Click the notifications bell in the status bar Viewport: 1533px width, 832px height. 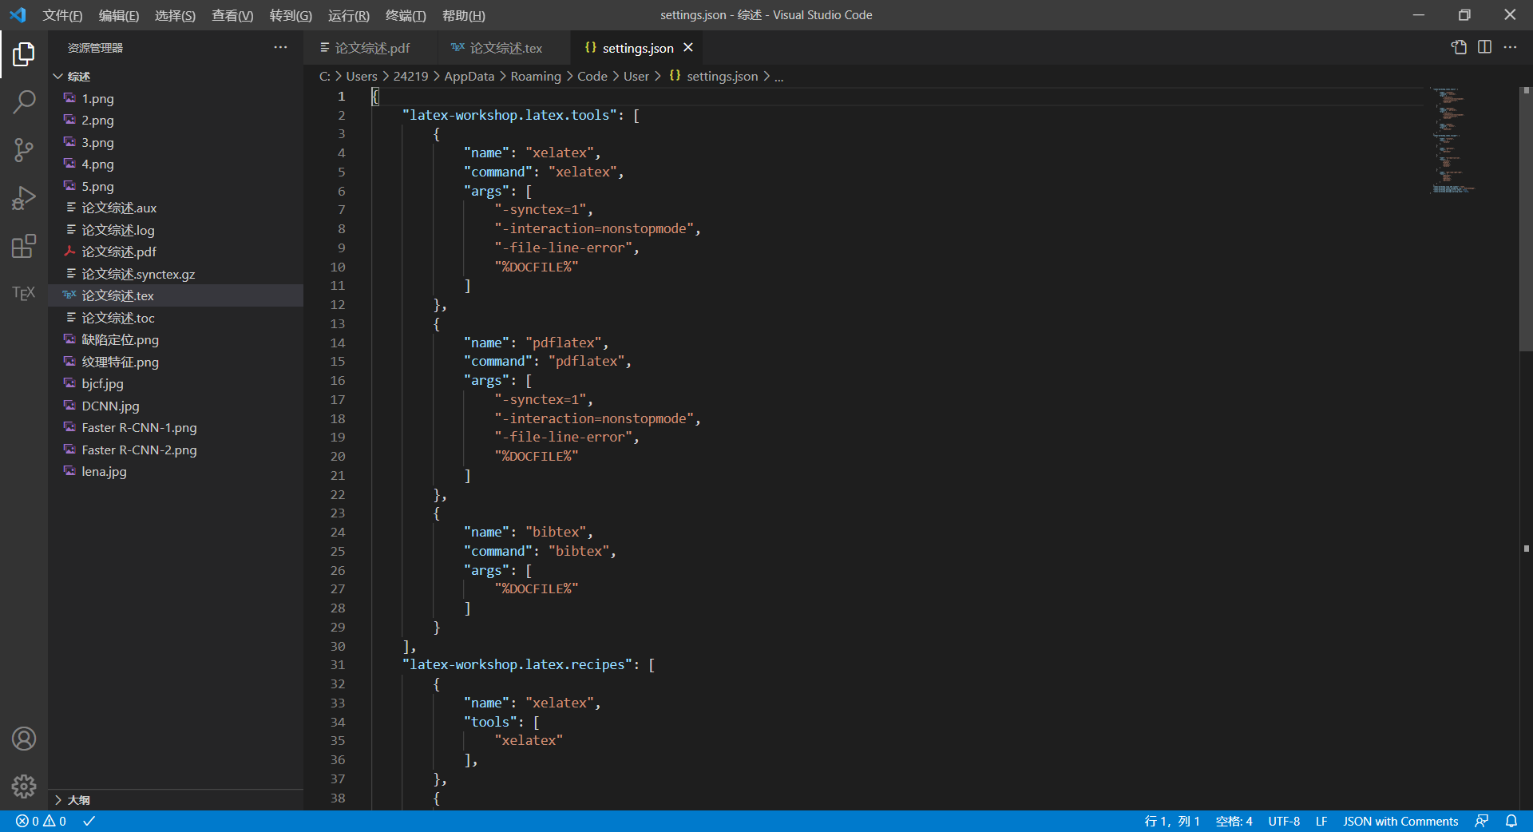point(1511,821)
